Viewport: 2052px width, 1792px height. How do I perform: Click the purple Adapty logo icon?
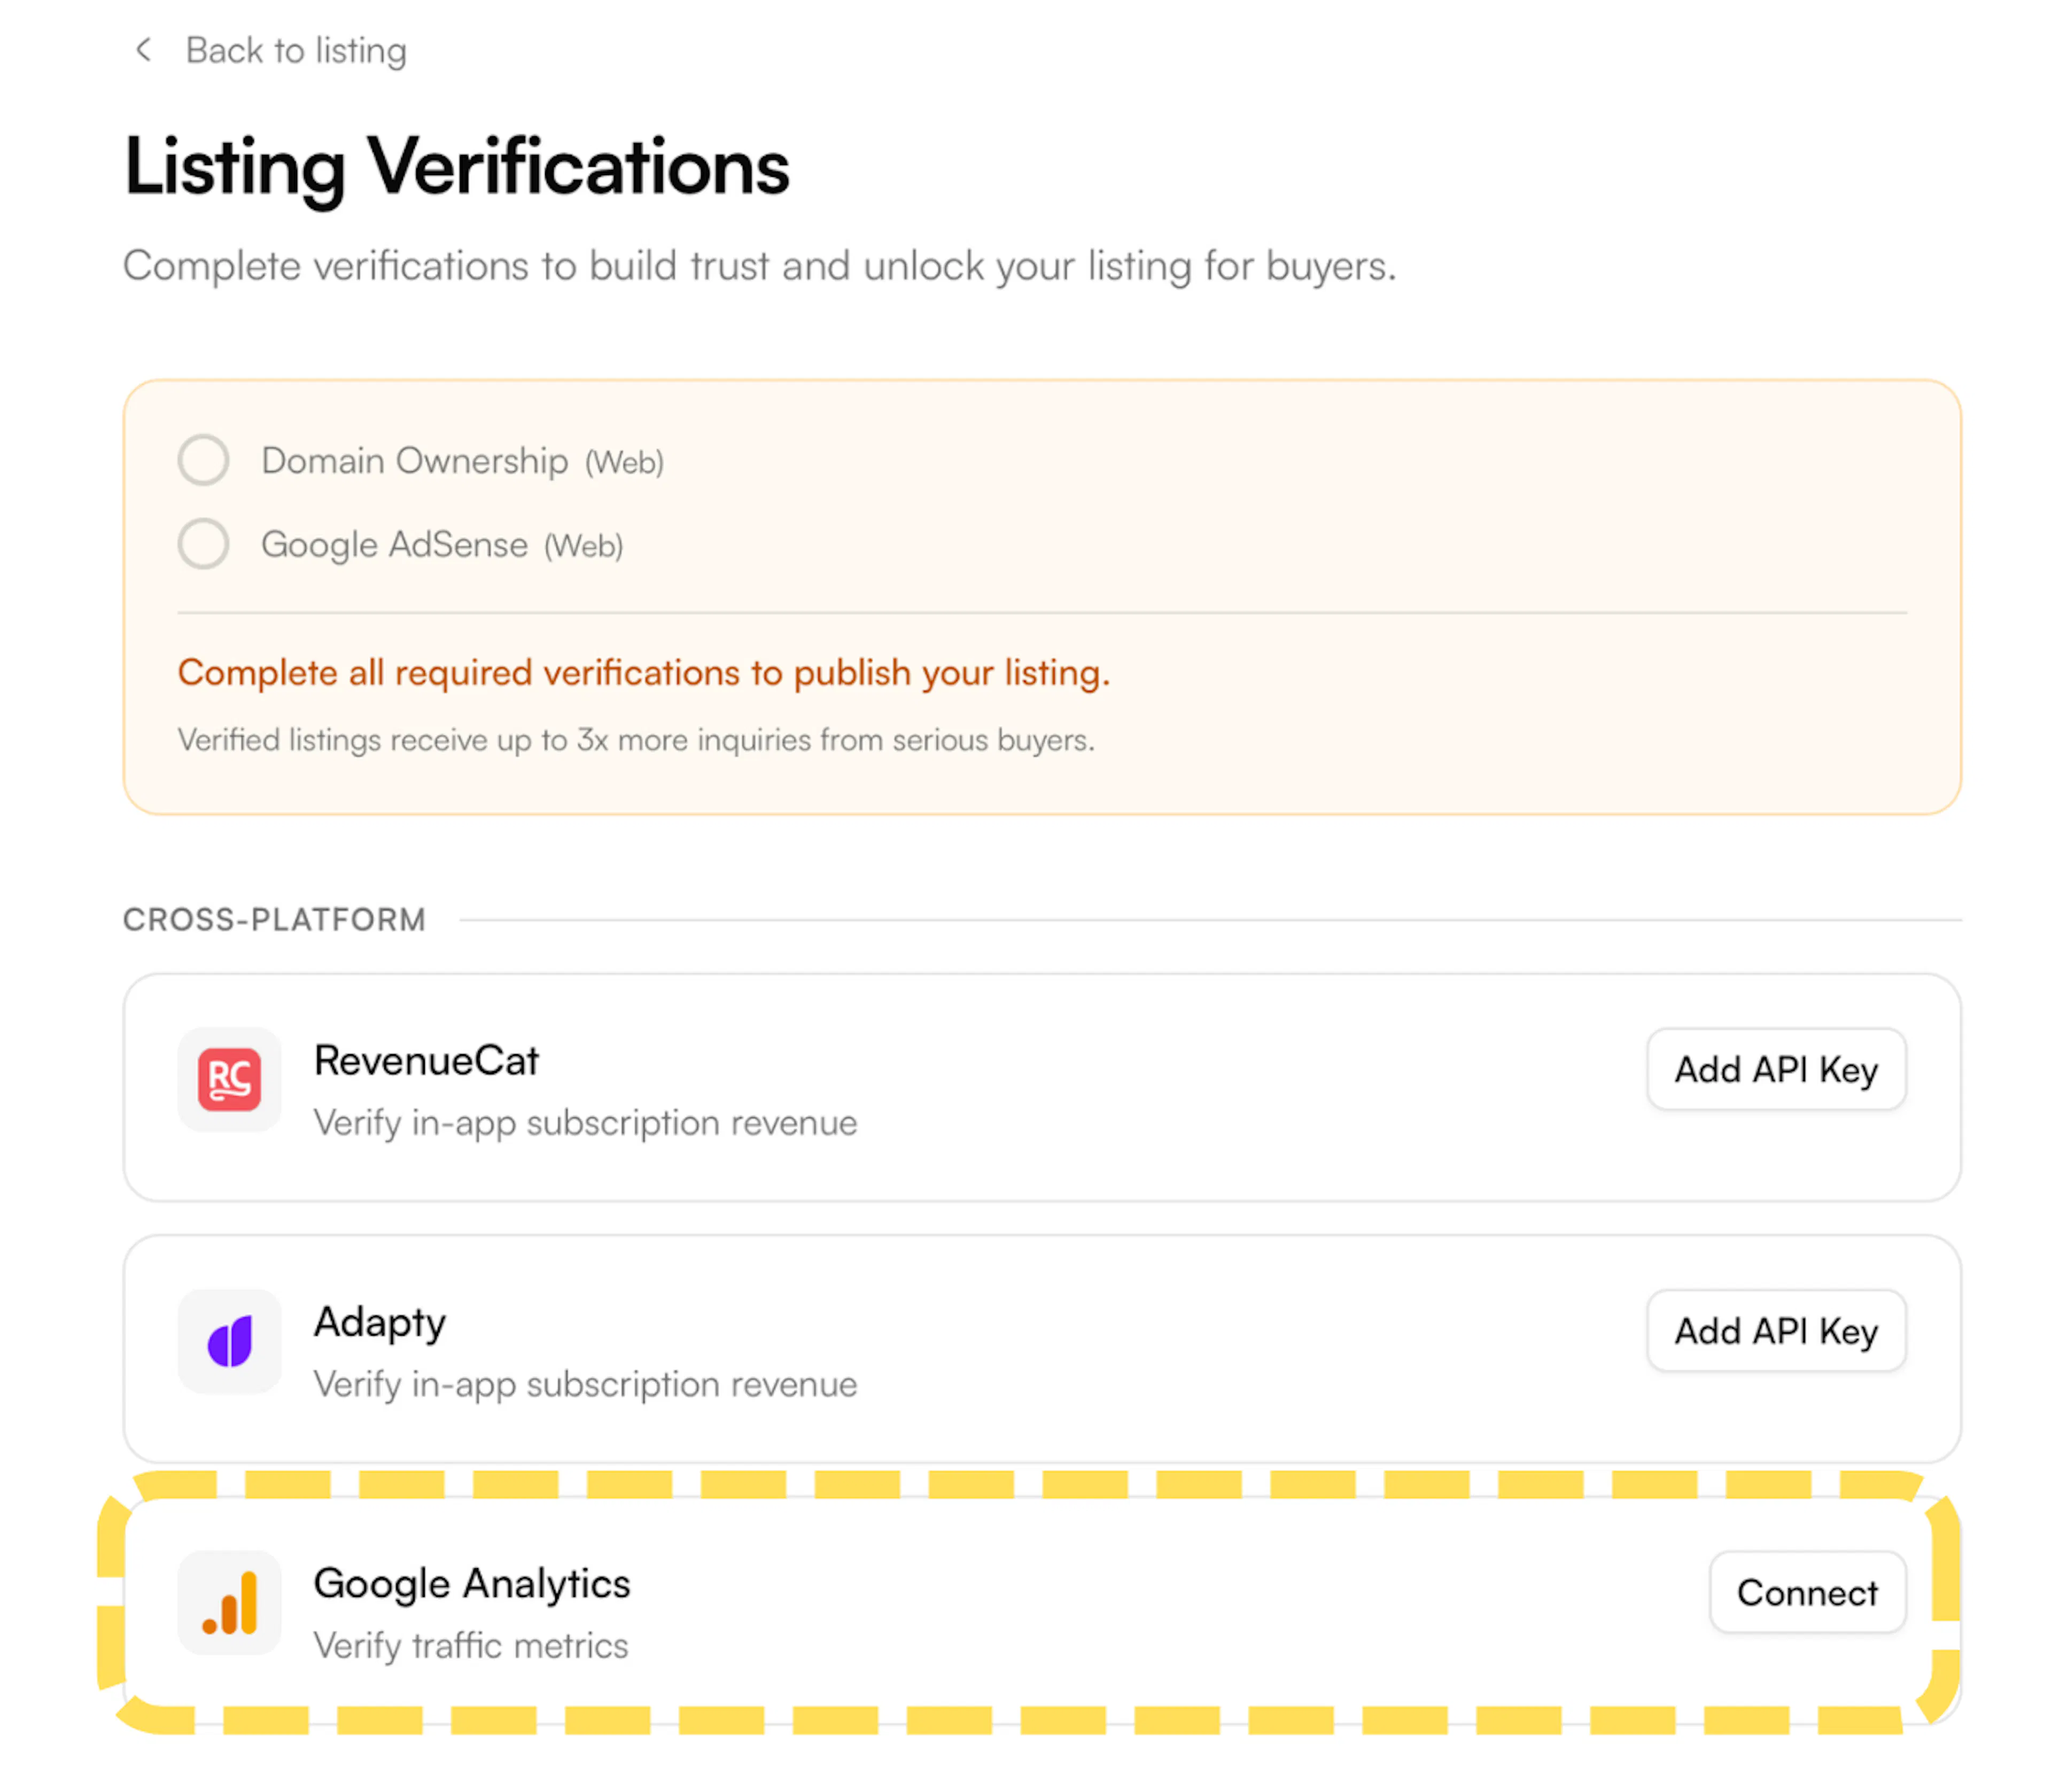pyautogui.click(x=229, y=1341)
